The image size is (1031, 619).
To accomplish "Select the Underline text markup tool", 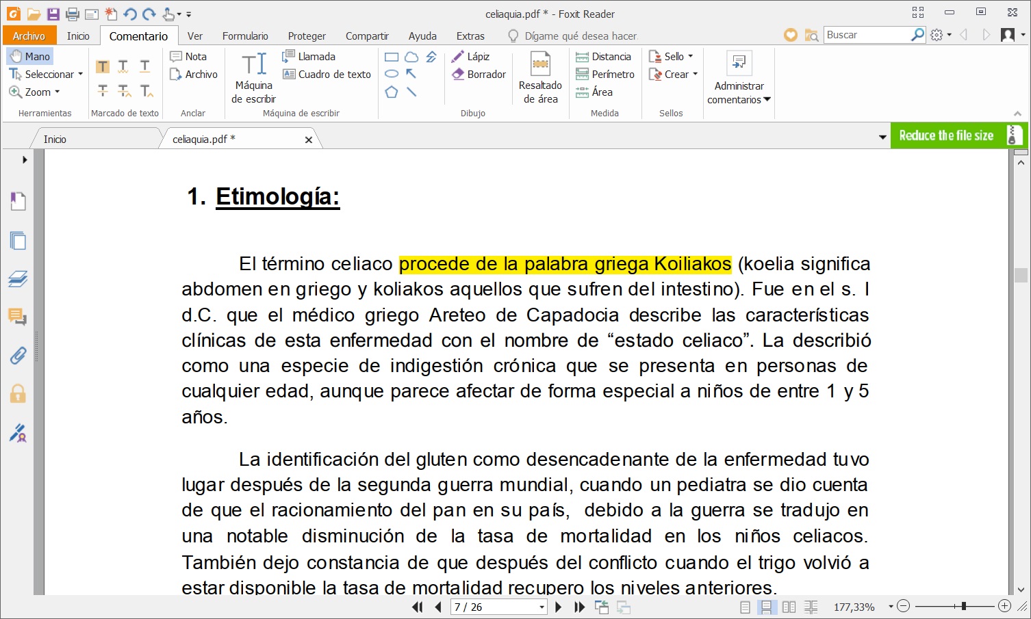I will click(145, 66).
